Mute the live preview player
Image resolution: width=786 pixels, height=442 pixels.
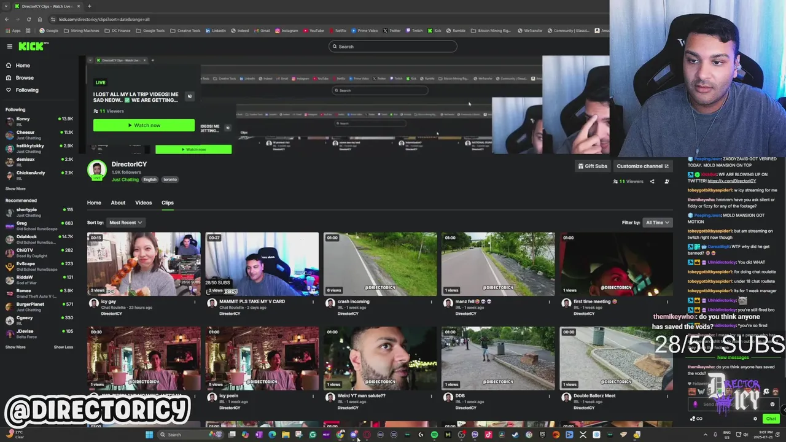pos(189,96)
